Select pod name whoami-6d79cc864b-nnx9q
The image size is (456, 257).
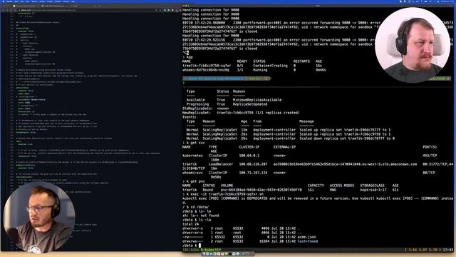click(x=206, y=70)
